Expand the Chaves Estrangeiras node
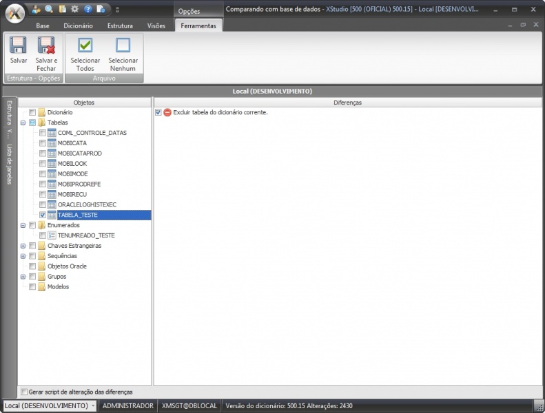Screen dimensions: 545x413 (x=23, y=246)
